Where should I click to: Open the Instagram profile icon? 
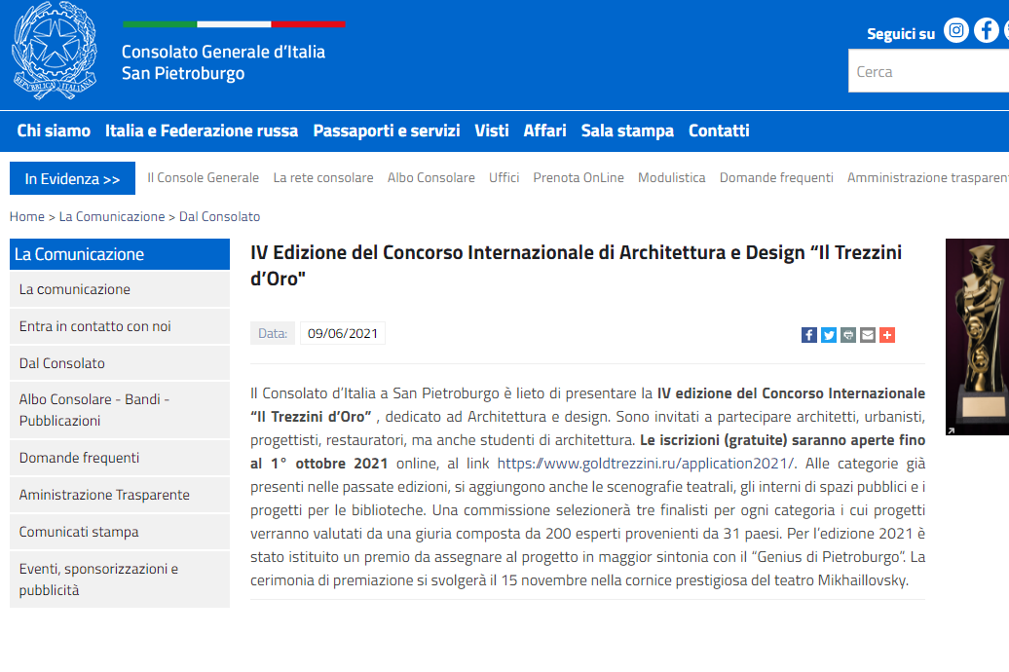tap(956, 30)
